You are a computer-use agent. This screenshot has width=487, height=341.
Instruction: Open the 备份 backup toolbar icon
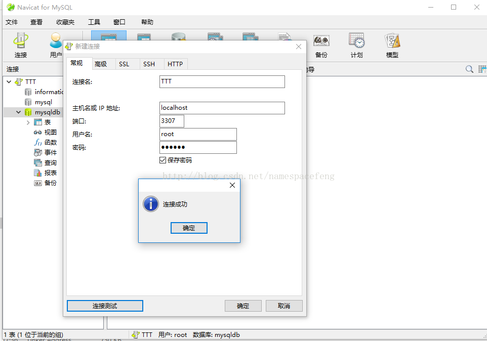point(321,45)
